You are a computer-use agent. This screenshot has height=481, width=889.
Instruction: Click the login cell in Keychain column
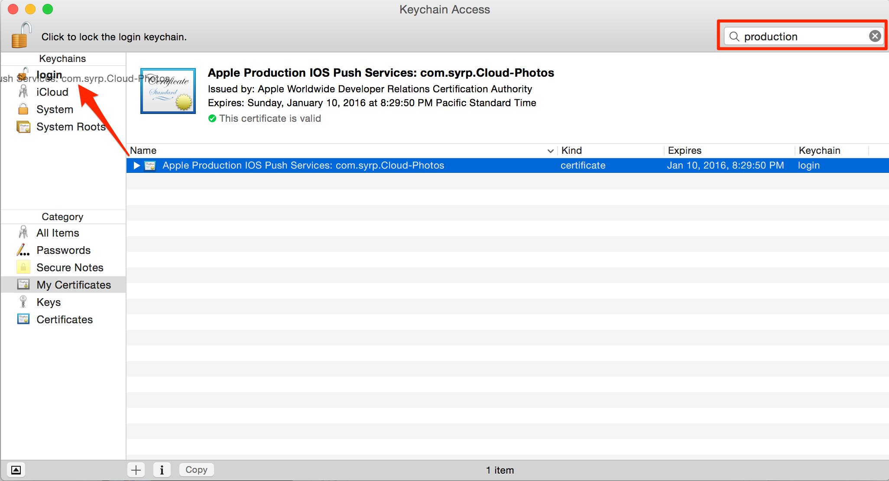pos(809,166)
